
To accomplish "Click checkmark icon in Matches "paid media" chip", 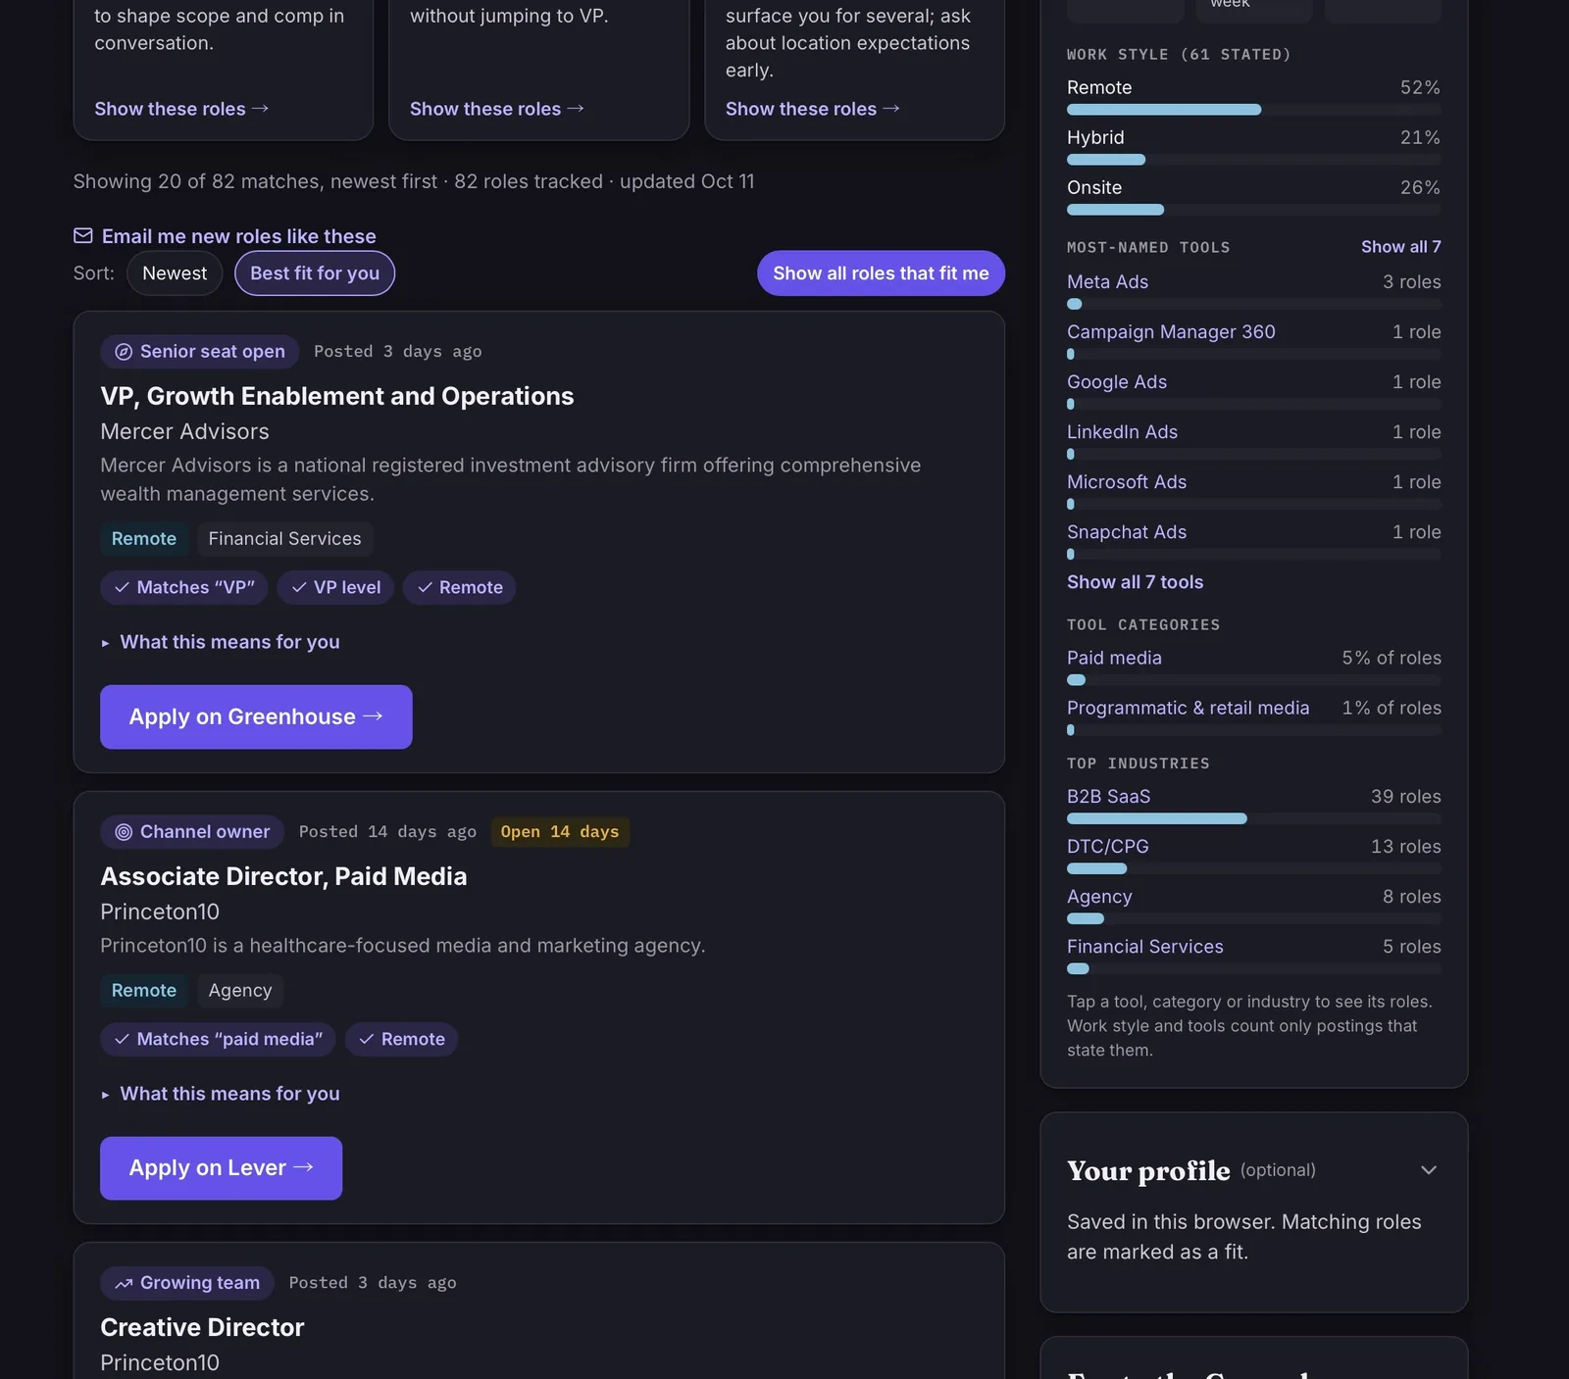I will [122, 1039].
